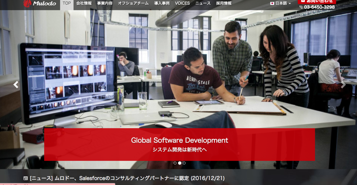Select the first carousel indicator dot
The image size is (357, 185).
175,163
